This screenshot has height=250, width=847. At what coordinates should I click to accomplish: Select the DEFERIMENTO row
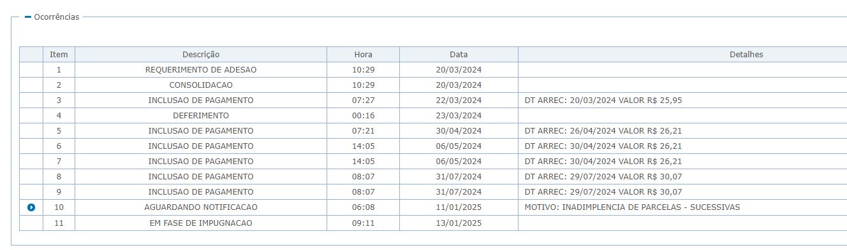433,116
